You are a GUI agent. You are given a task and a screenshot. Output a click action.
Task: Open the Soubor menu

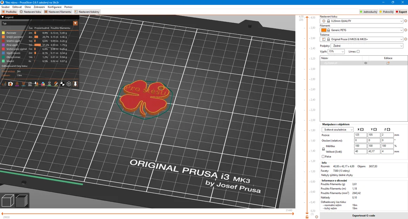(5, 7)
